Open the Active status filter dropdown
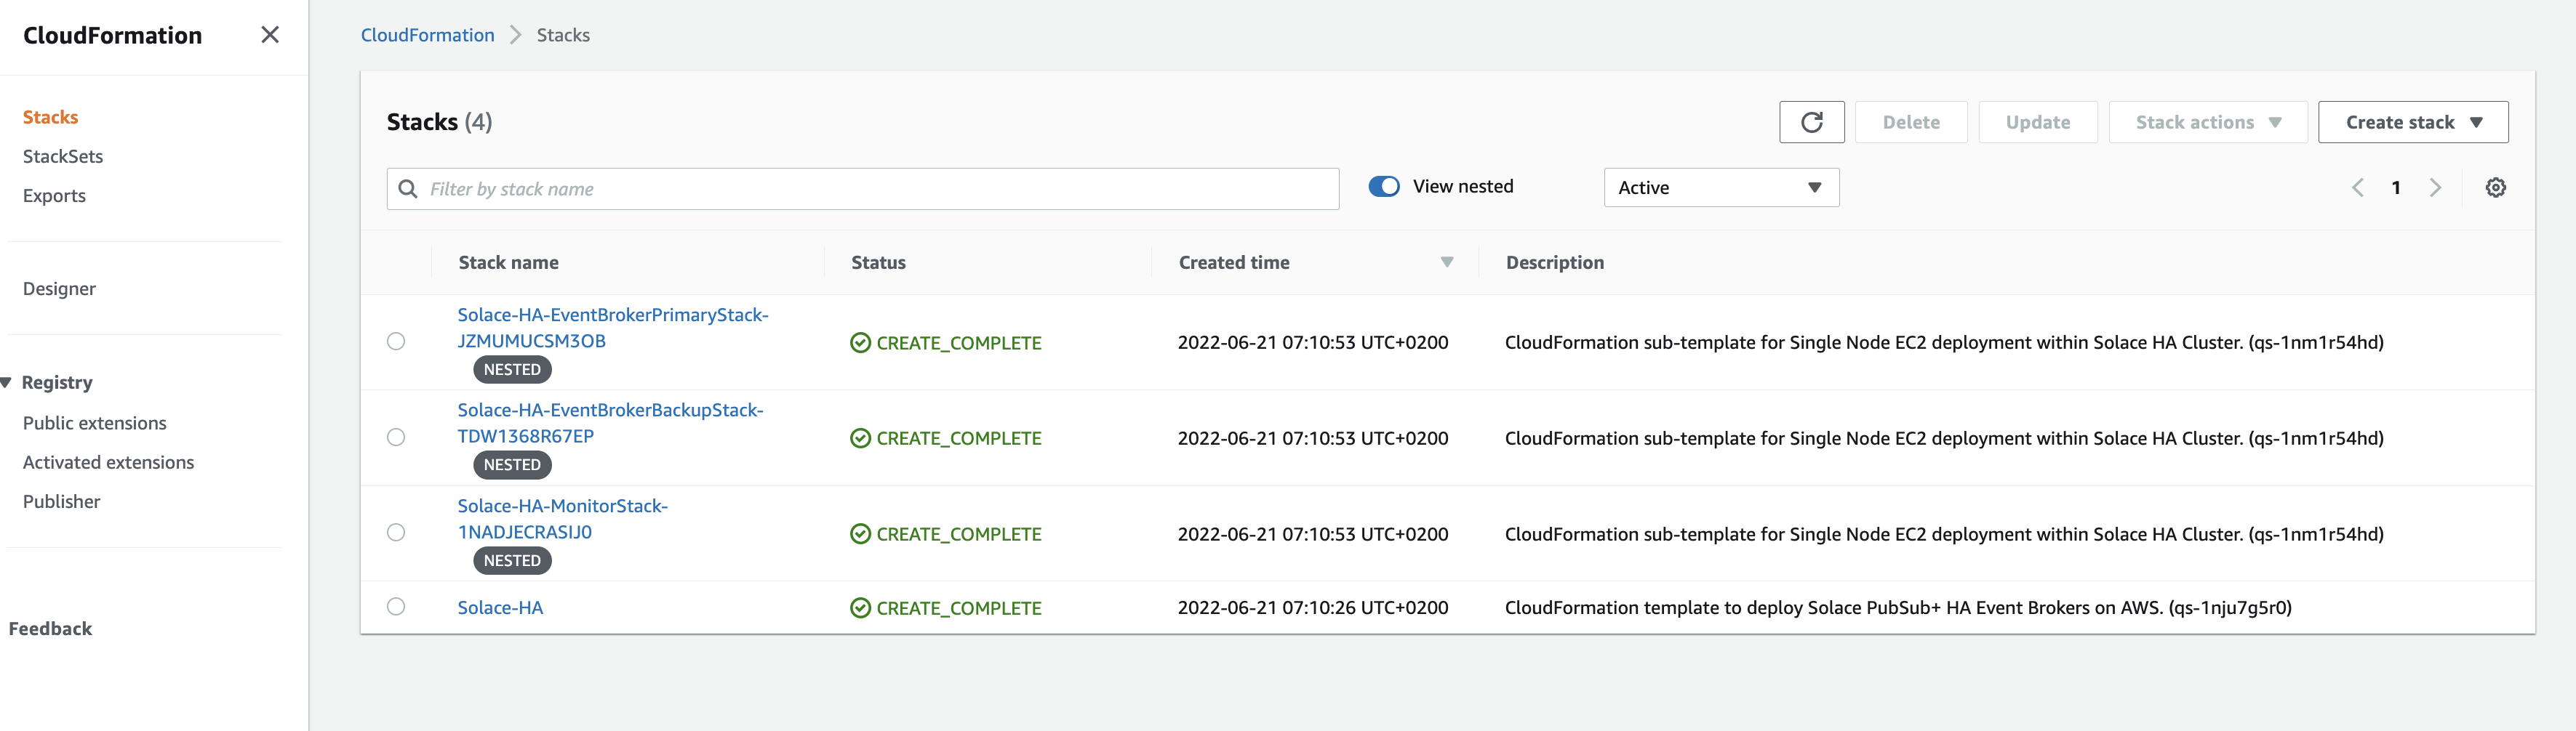 pyautogui.click(x=1721, y=187)
